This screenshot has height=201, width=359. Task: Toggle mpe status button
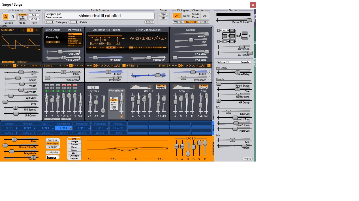click(x=163, y=14)
